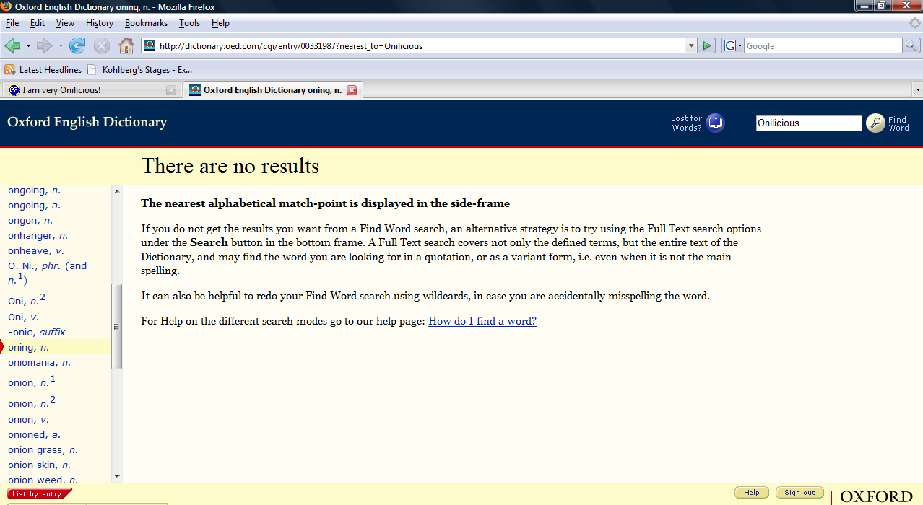Click the side-frame scroll down arrow
The width and height of the screenshot is (923, 505).
pos(117,477)
